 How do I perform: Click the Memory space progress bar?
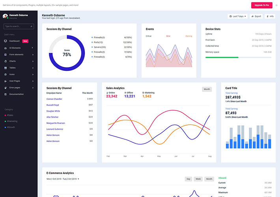pyautogui.click(x=238, y=57)
